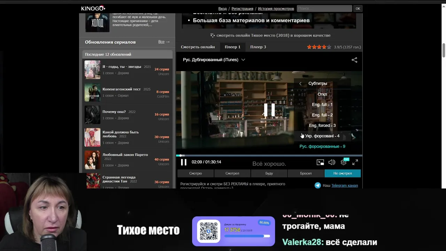Toggle picture-in-picture mode
446x251 pixels.
tap(320, 162)
